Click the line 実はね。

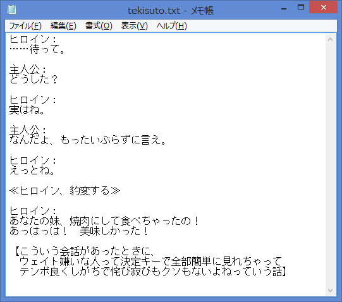point(27,110)
